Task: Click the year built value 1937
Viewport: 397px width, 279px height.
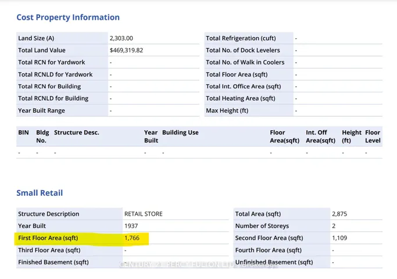Action: pos(131,226)
